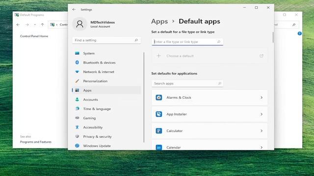Click the open-external icon in Choose a default row
314x176 pixels.
coord(262,56)
